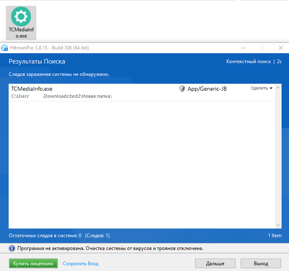Open the Удалить action dropdown

click(261, 88)
